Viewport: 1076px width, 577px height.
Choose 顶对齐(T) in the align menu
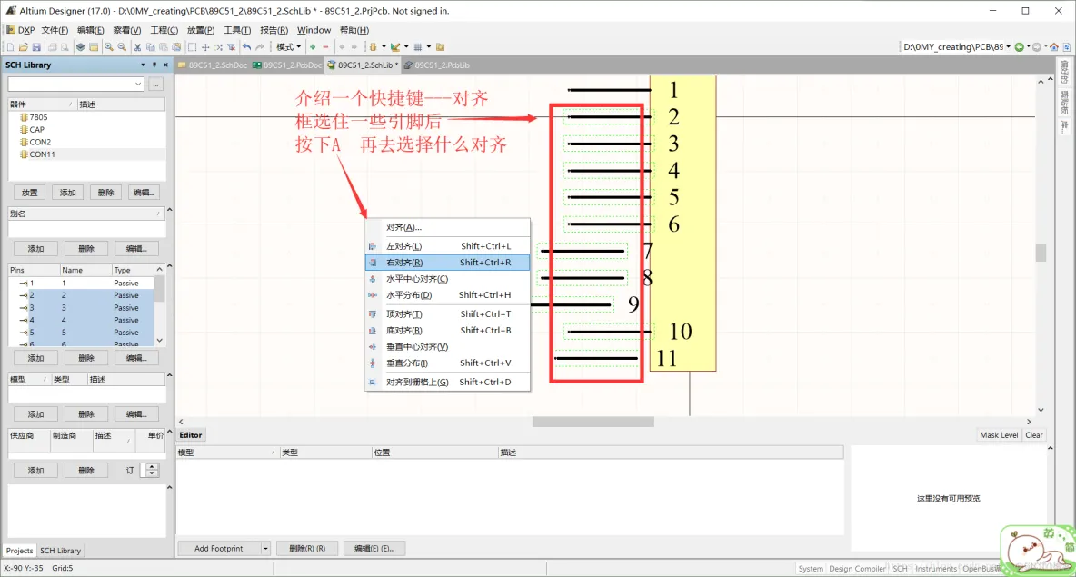pyautogui.click(x=447, y=313)
